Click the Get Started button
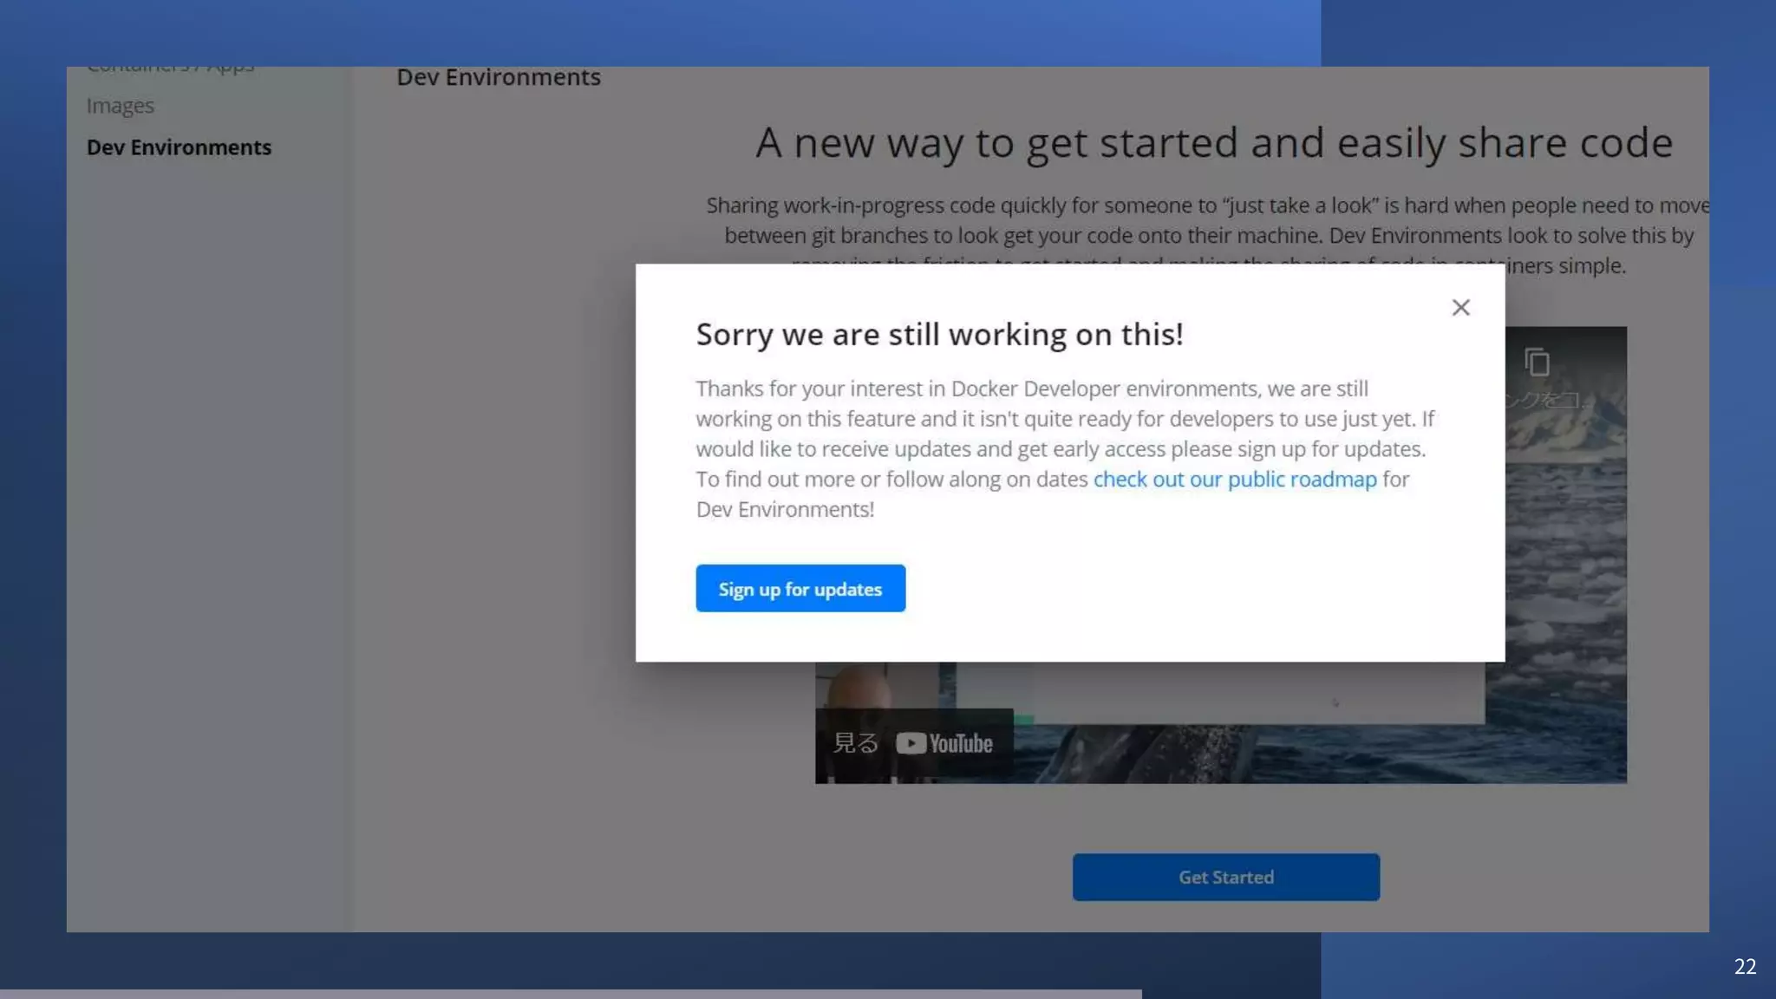1776x999 pixels. pyautogui.click(x=1225, y=877)
